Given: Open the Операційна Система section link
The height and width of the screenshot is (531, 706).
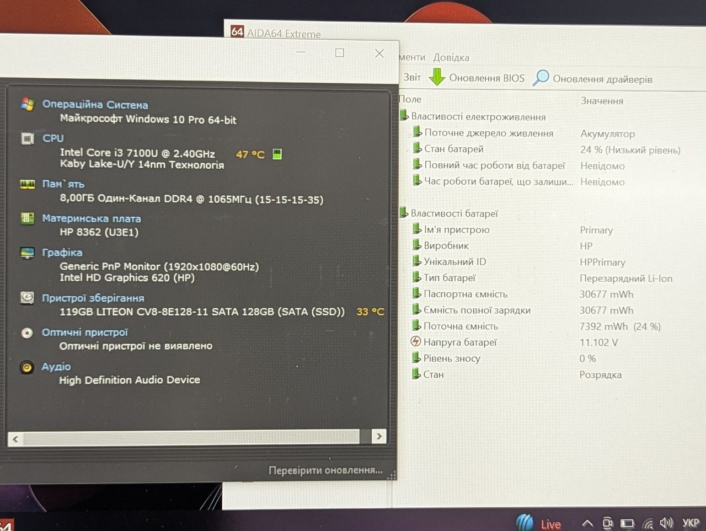Looking at the screenshot, I should click(95, 104).
